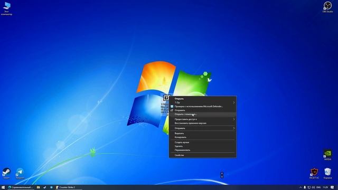Choose 'Открыть' in the context menu

point(202,99)
